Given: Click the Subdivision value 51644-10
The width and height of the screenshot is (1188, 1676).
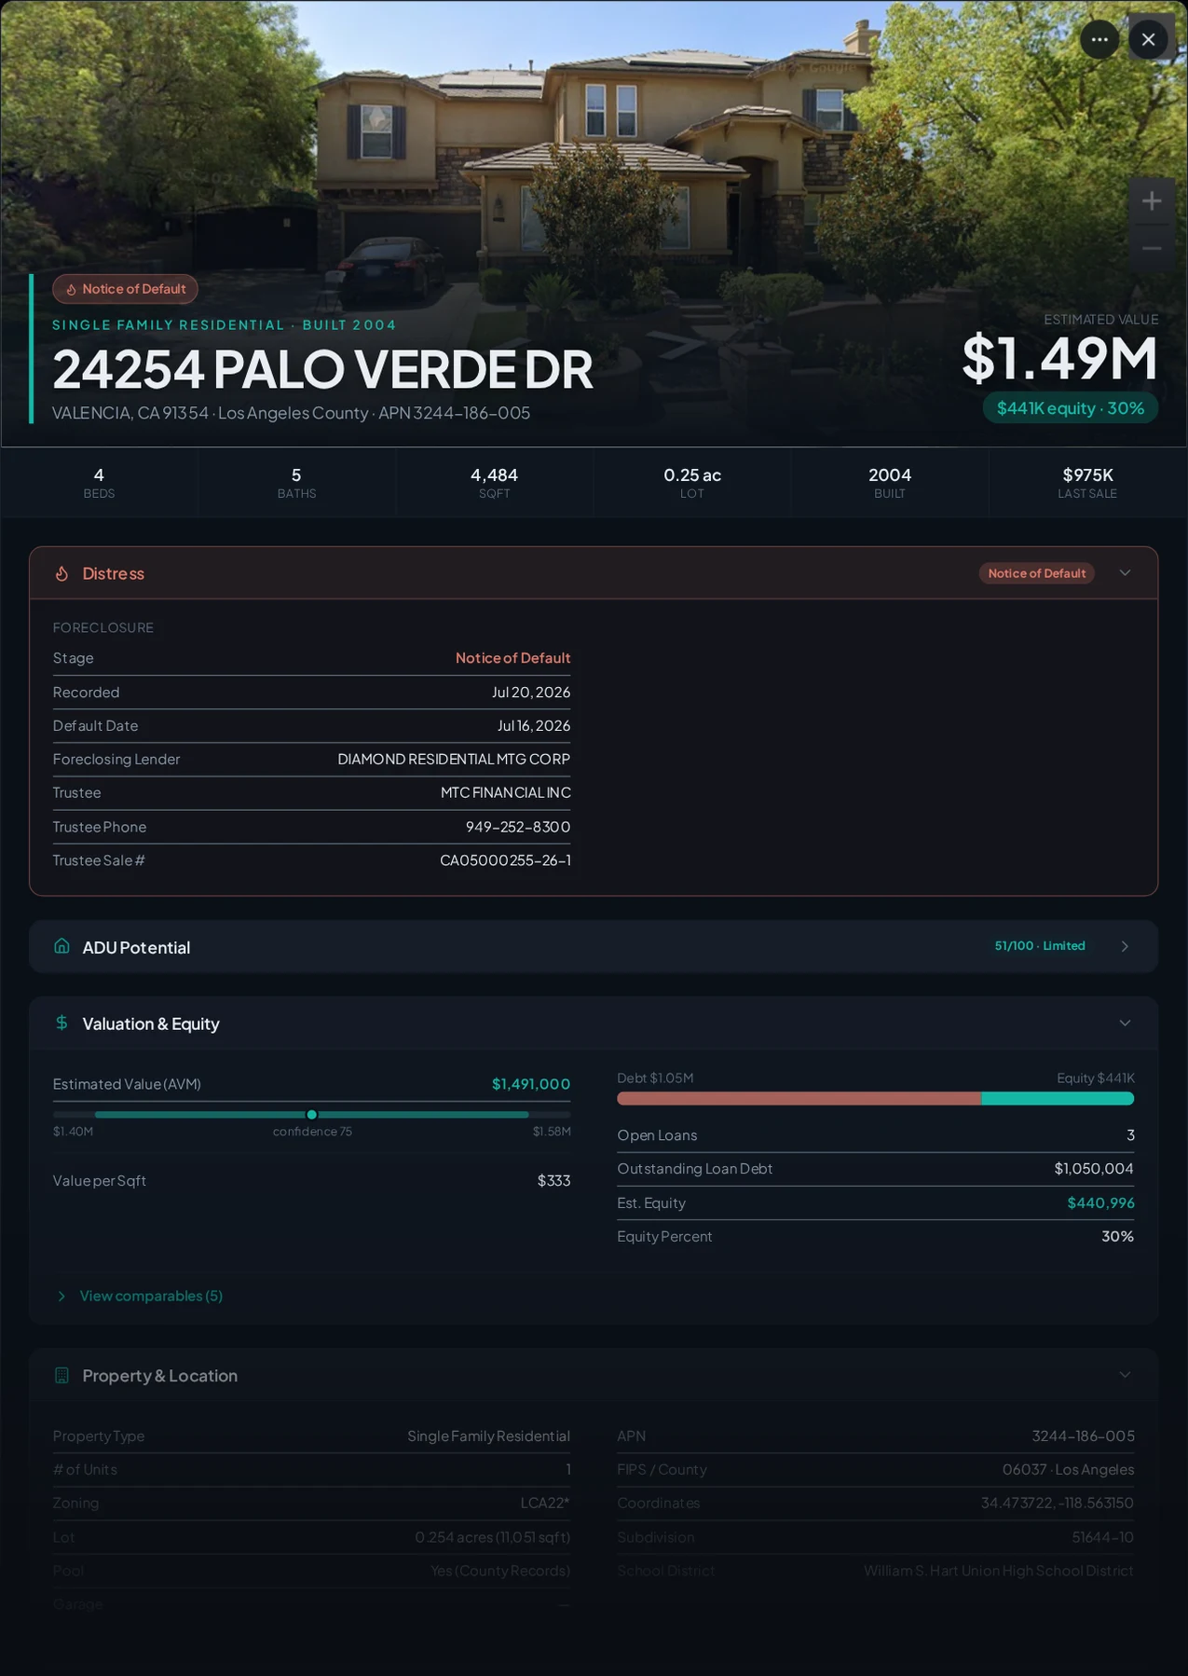Looking at the screenshot, I should [x=1103, y=1537].
